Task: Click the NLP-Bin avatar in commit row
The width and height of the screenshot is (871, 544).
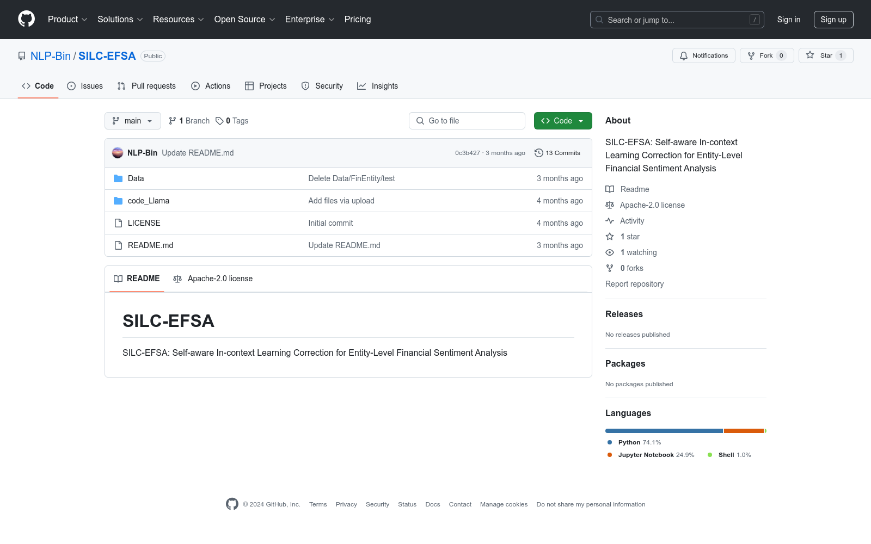Action: tap(118, 153)
